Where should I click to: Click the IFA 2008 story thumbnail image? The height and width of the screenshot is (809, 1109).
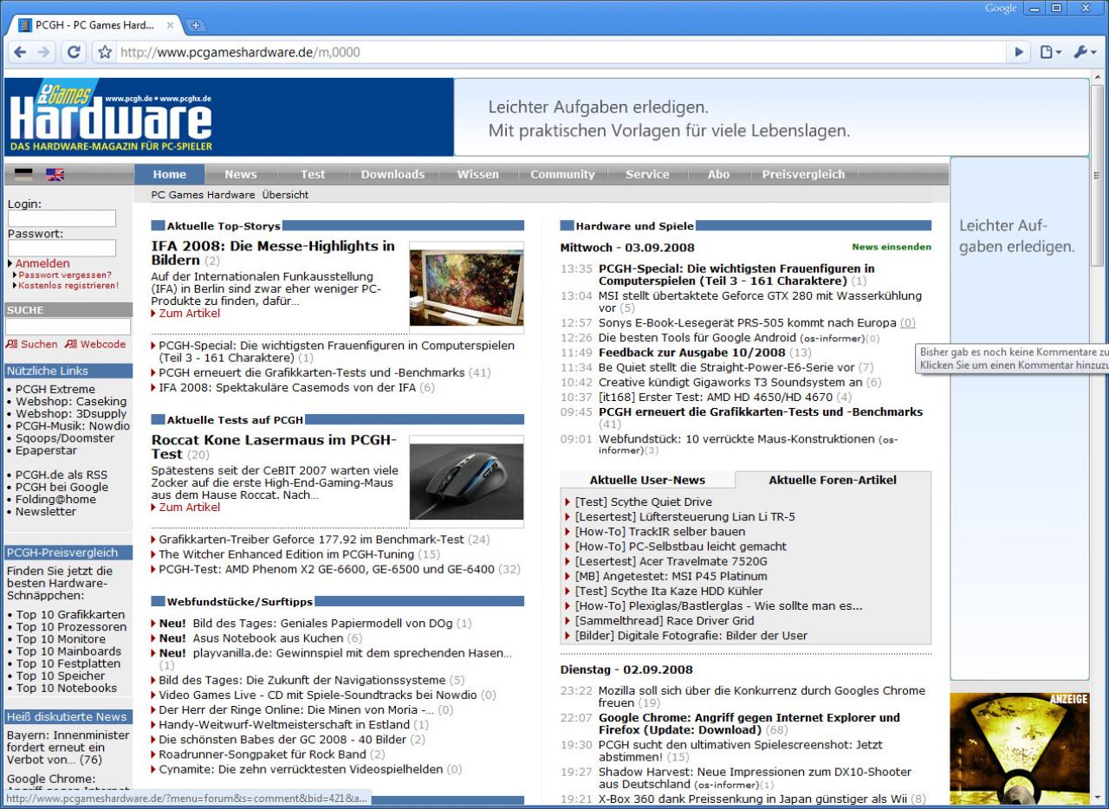click(466, 288)
